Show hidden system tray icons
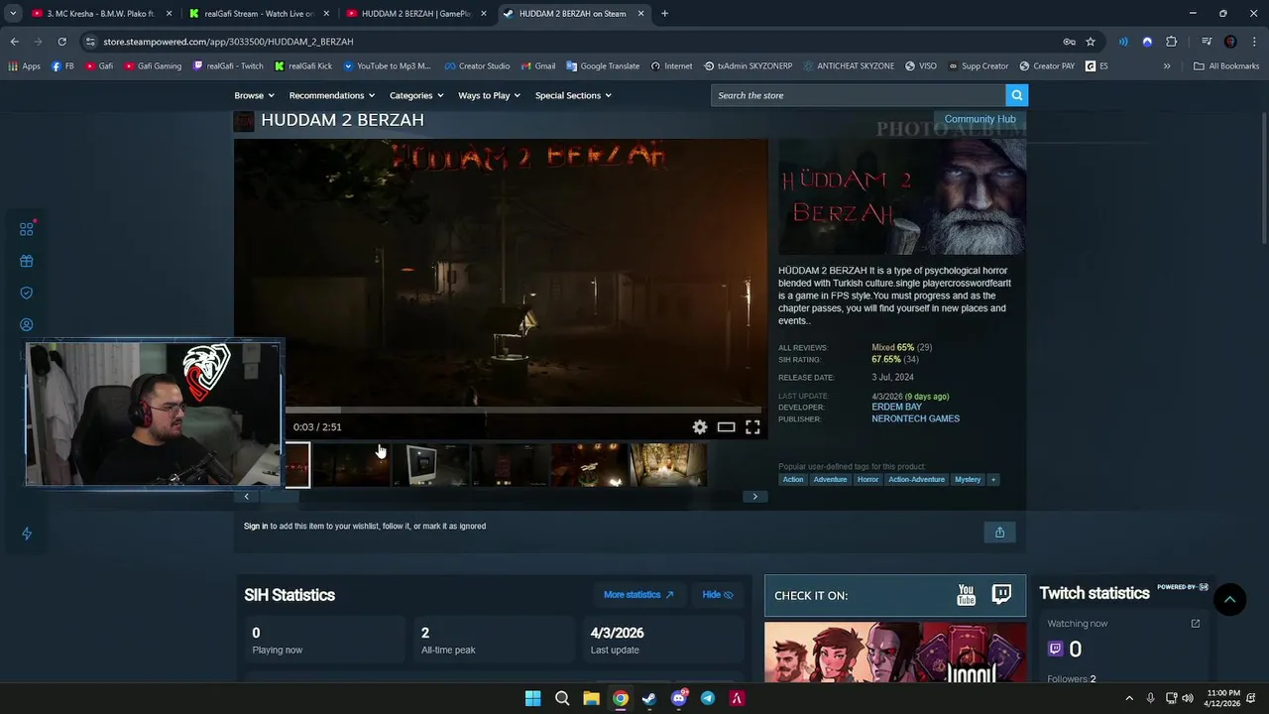 click(1129, 698)
